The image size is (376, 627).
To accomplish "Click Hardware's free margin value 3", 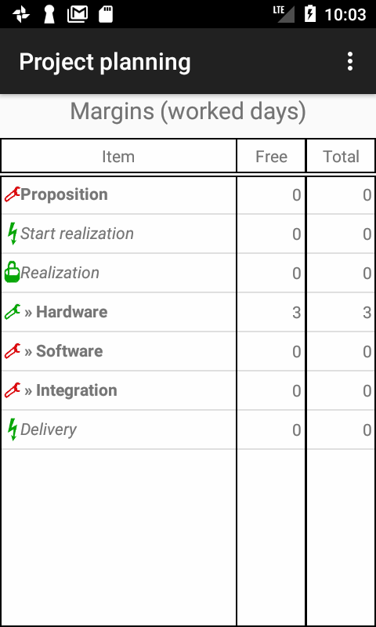I will pos(296,312).
